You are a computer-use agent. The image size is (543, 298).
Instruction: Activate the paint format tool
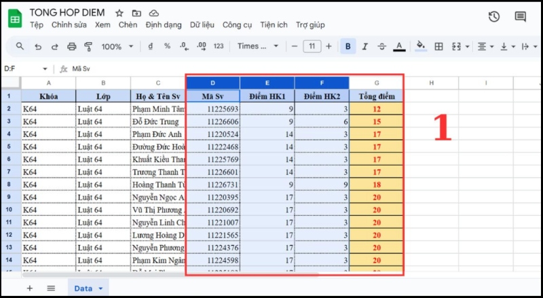click(88, 46)
